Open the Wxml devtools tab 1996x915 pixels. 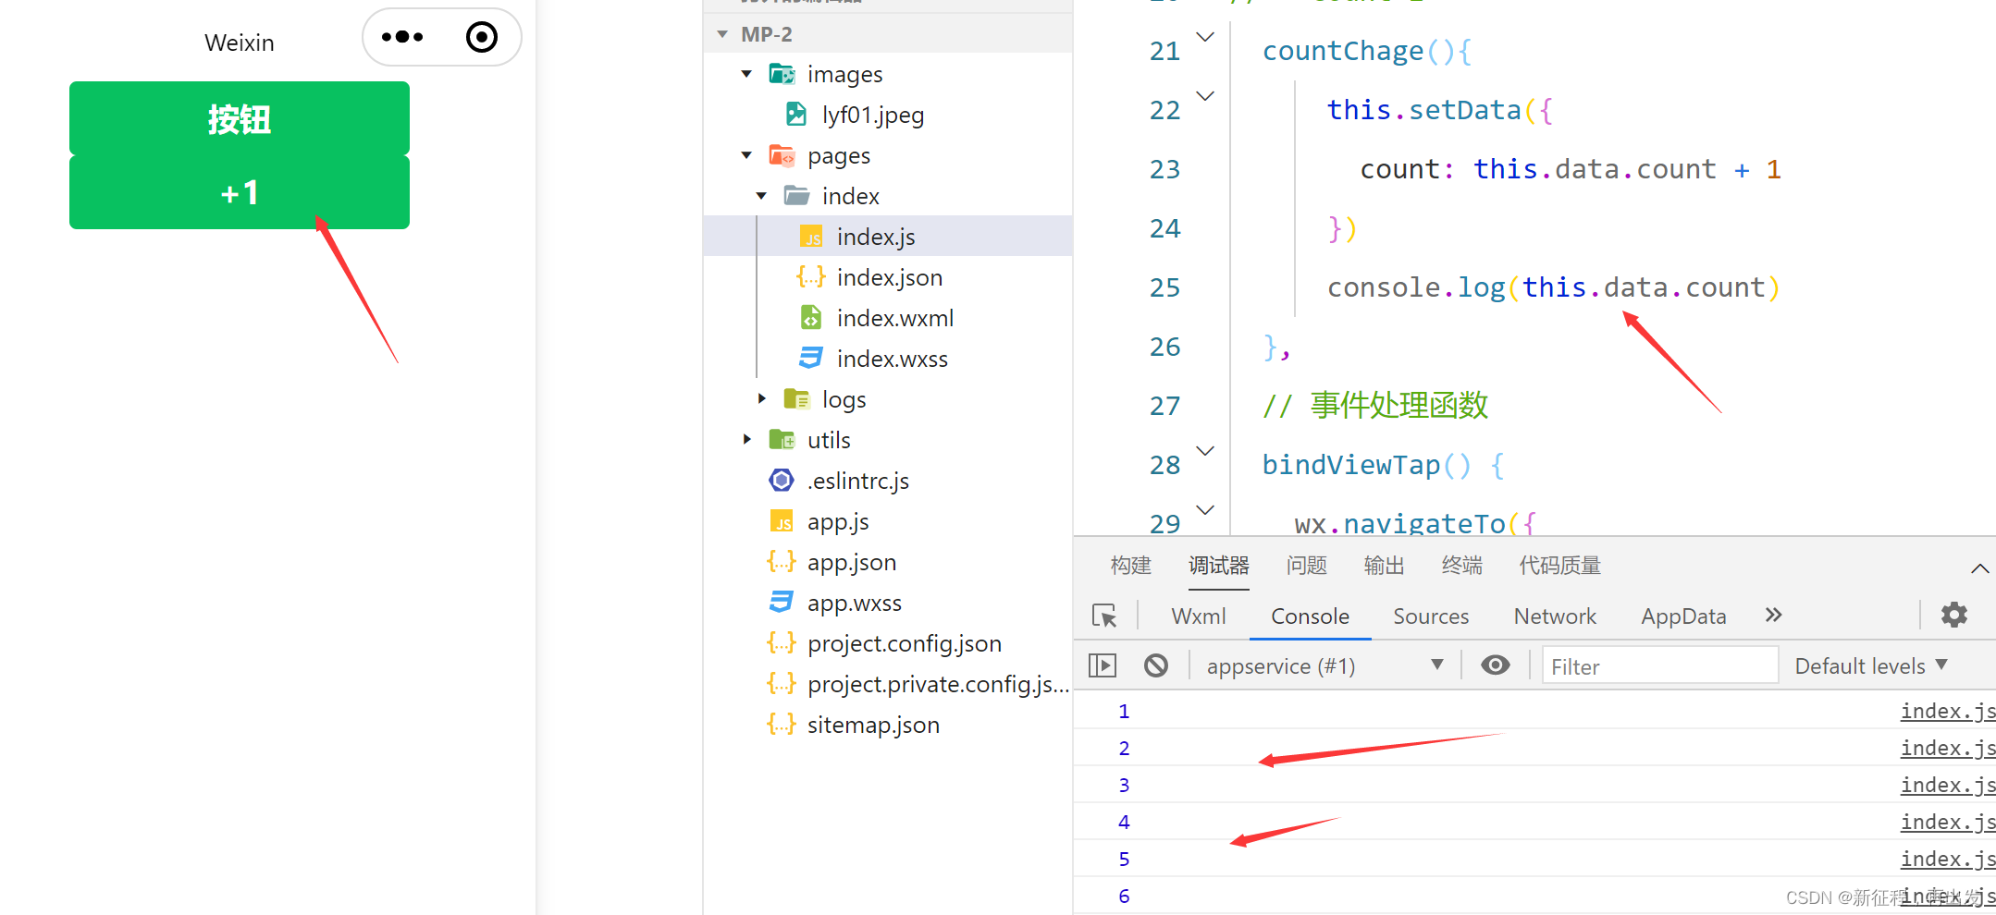[1199, 616]
